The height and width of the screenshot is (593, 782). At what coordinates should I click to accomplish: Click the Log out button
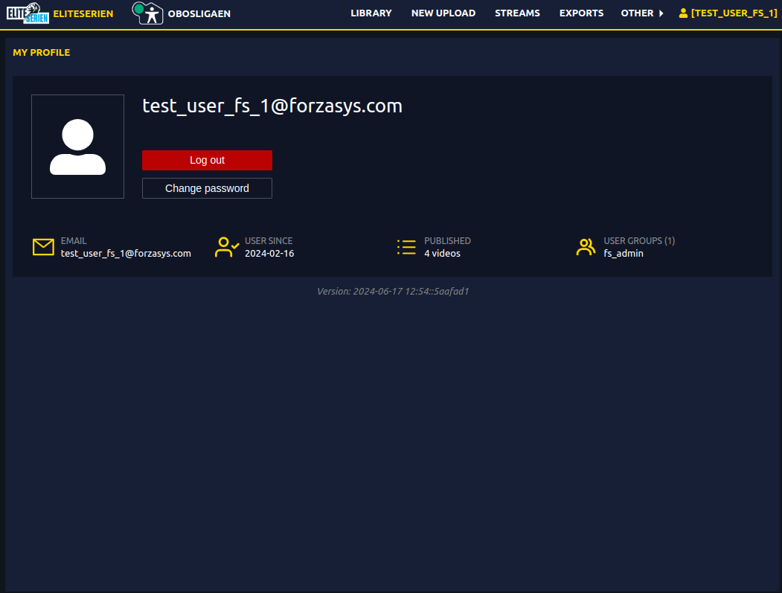click(x=207, y=160)
